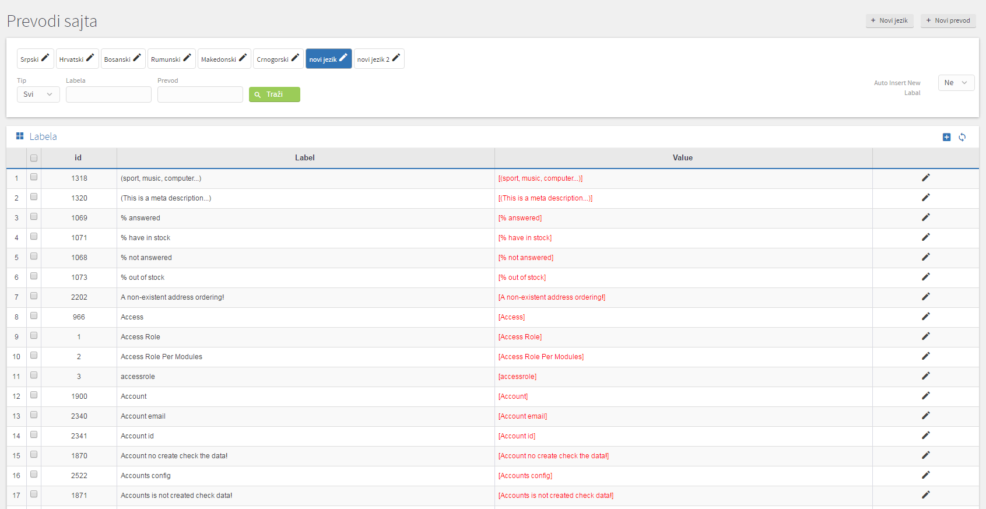Open the Tip dropdown showing Svi
Screen dimensions: 986x509
pyautogui.click(x=38, y=94)
